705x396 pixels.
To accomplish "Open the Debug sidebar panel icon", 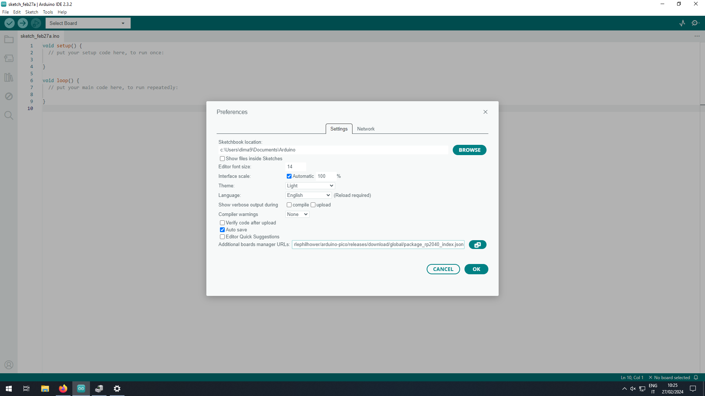I will pyautogui.click(x=9, y=96).
